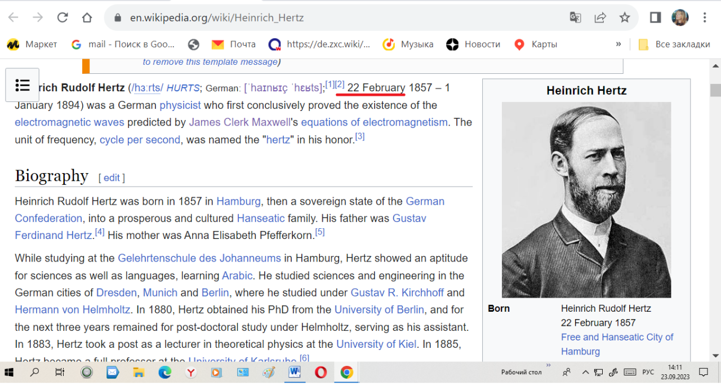Open the Chrome three-dot menu

click(705, 17)
